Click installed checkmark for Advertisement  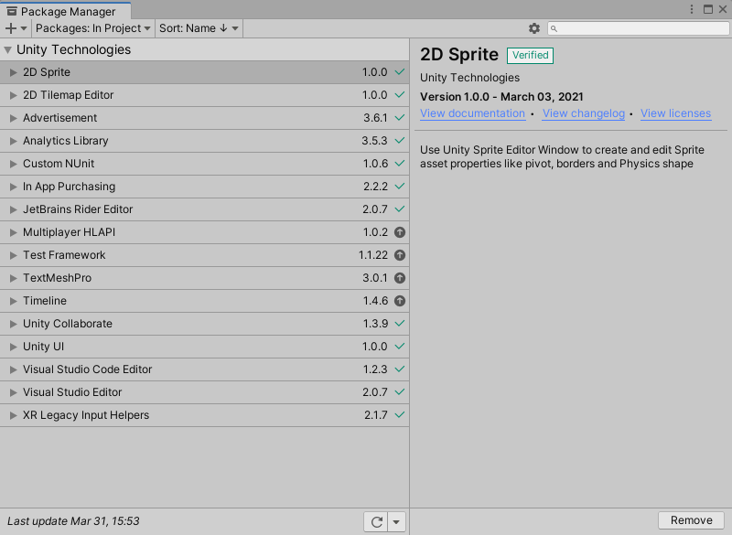400,118
